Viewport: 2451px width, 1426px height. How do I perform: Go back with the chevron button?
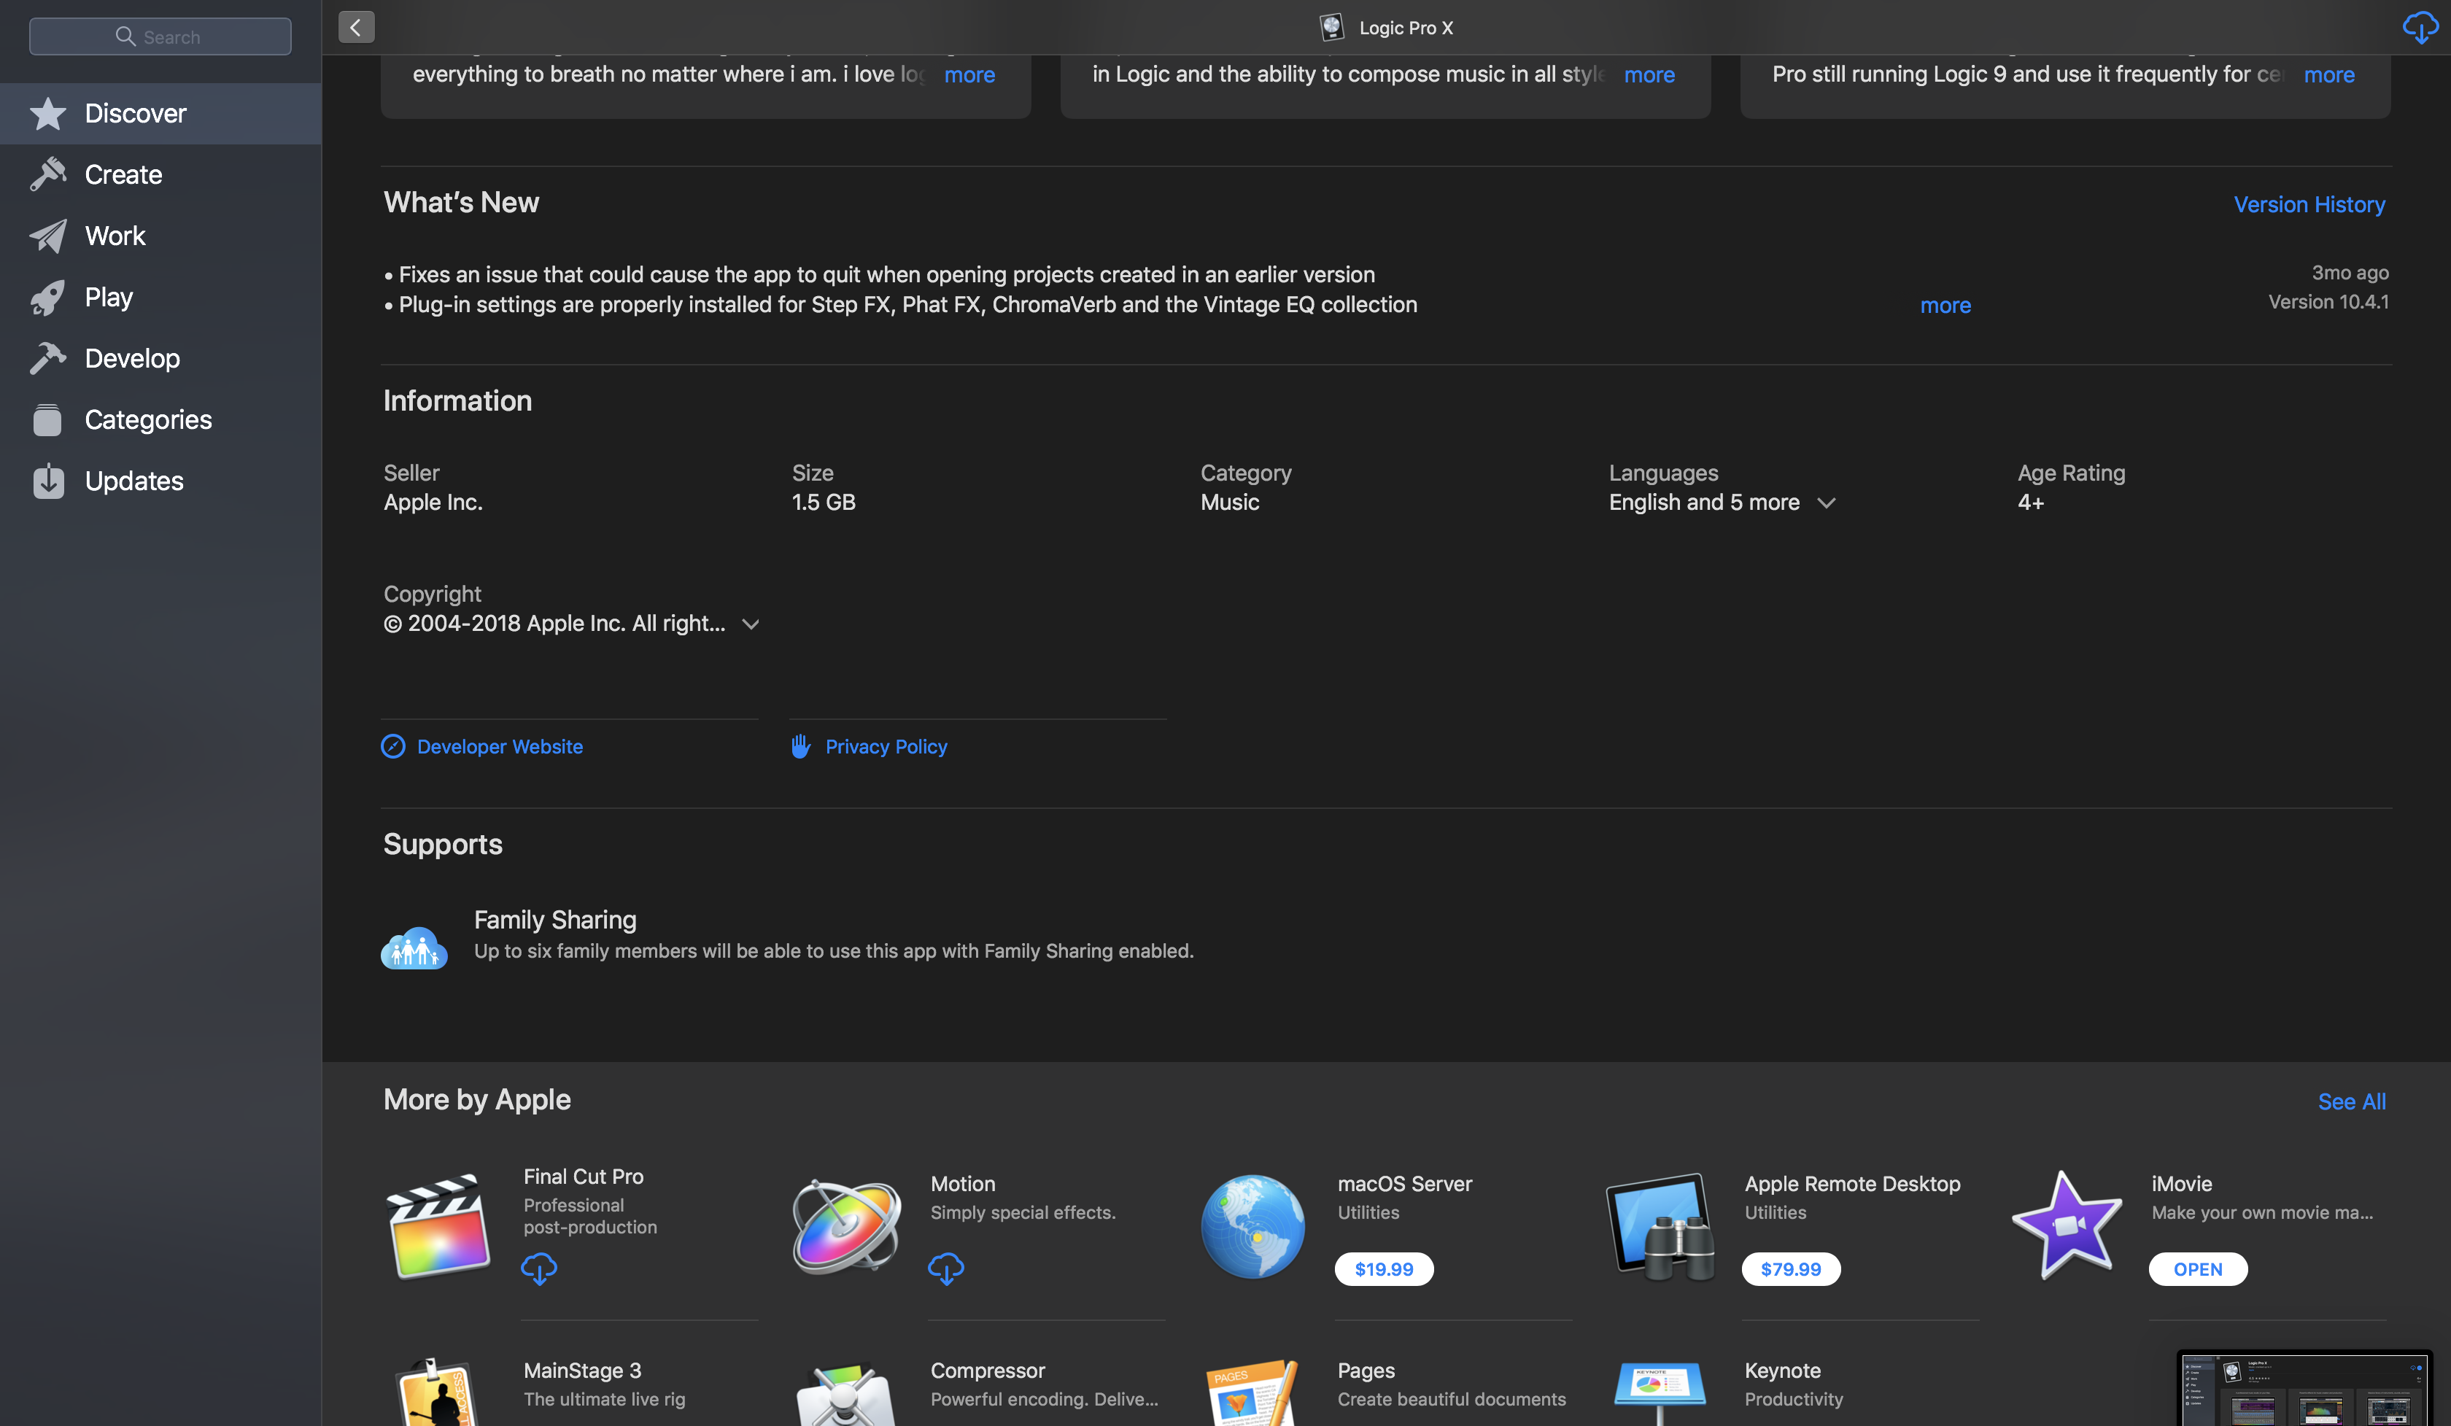pos(356,27)
